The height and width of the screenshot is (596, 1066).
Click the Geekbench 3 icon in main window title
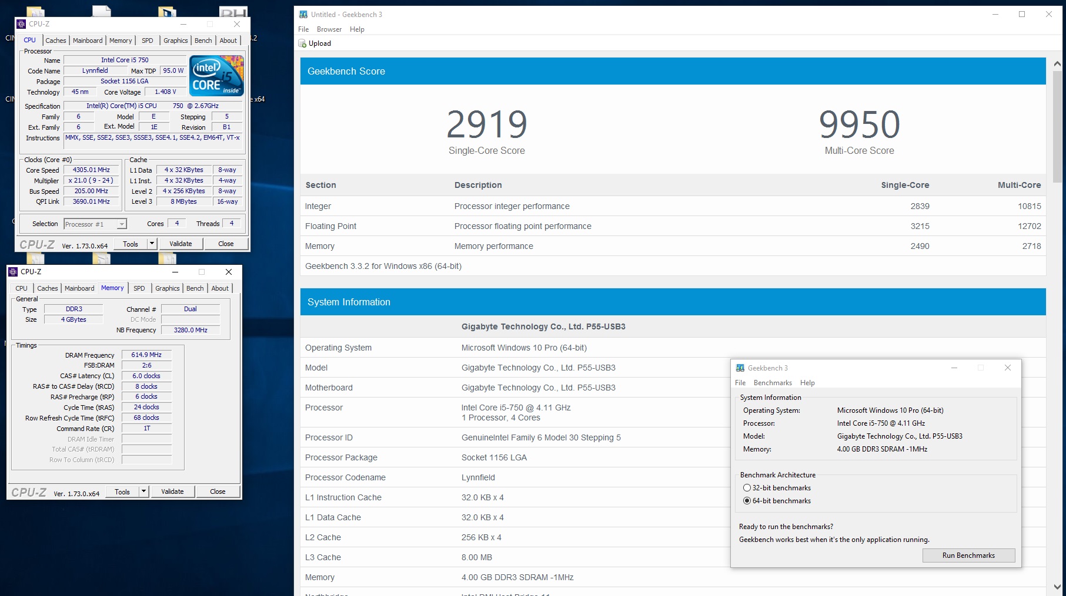coord(303,15)
